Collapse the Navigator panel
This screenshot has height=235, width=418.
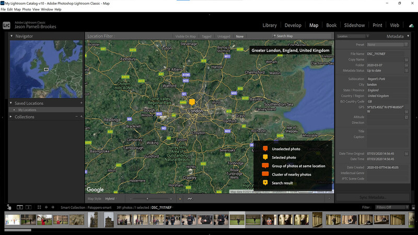click(11, 36)
